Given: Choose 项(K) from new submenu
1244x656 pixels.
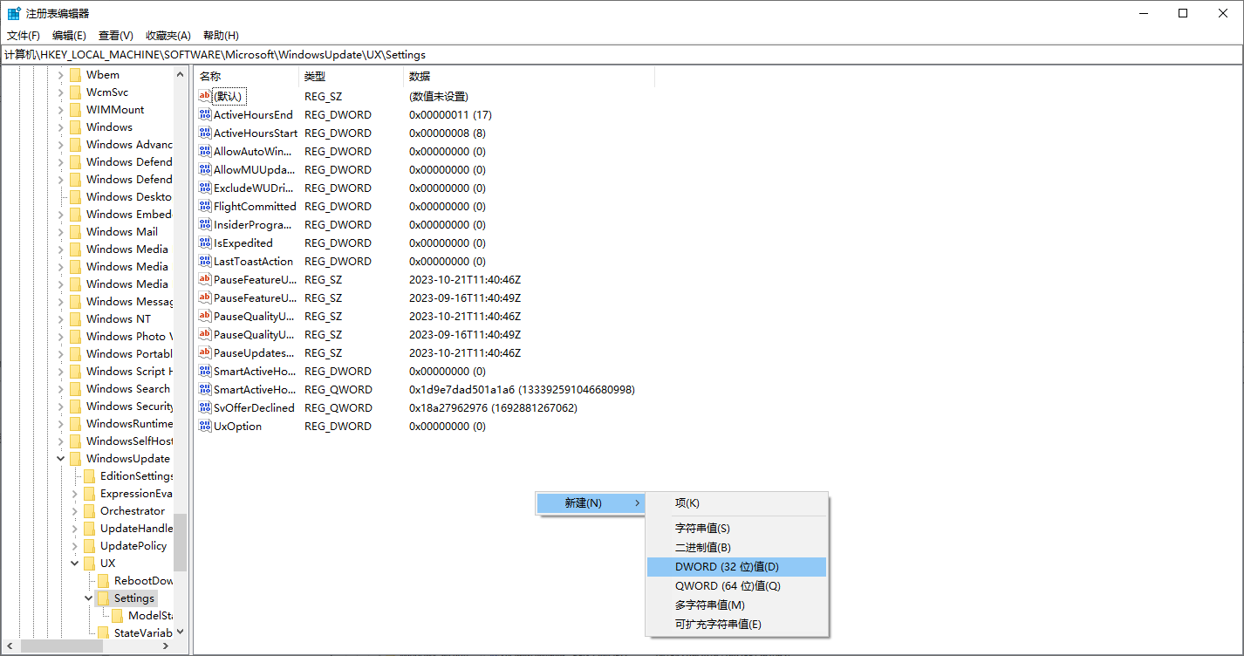Looking at the screenshot, I should coord(736,502).
